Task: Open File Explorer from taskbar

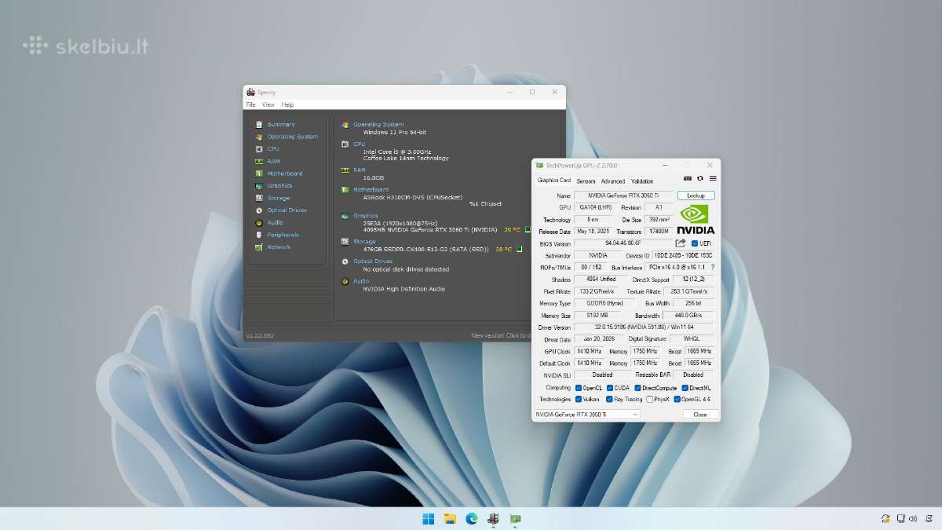Action: tap(450, 518)
